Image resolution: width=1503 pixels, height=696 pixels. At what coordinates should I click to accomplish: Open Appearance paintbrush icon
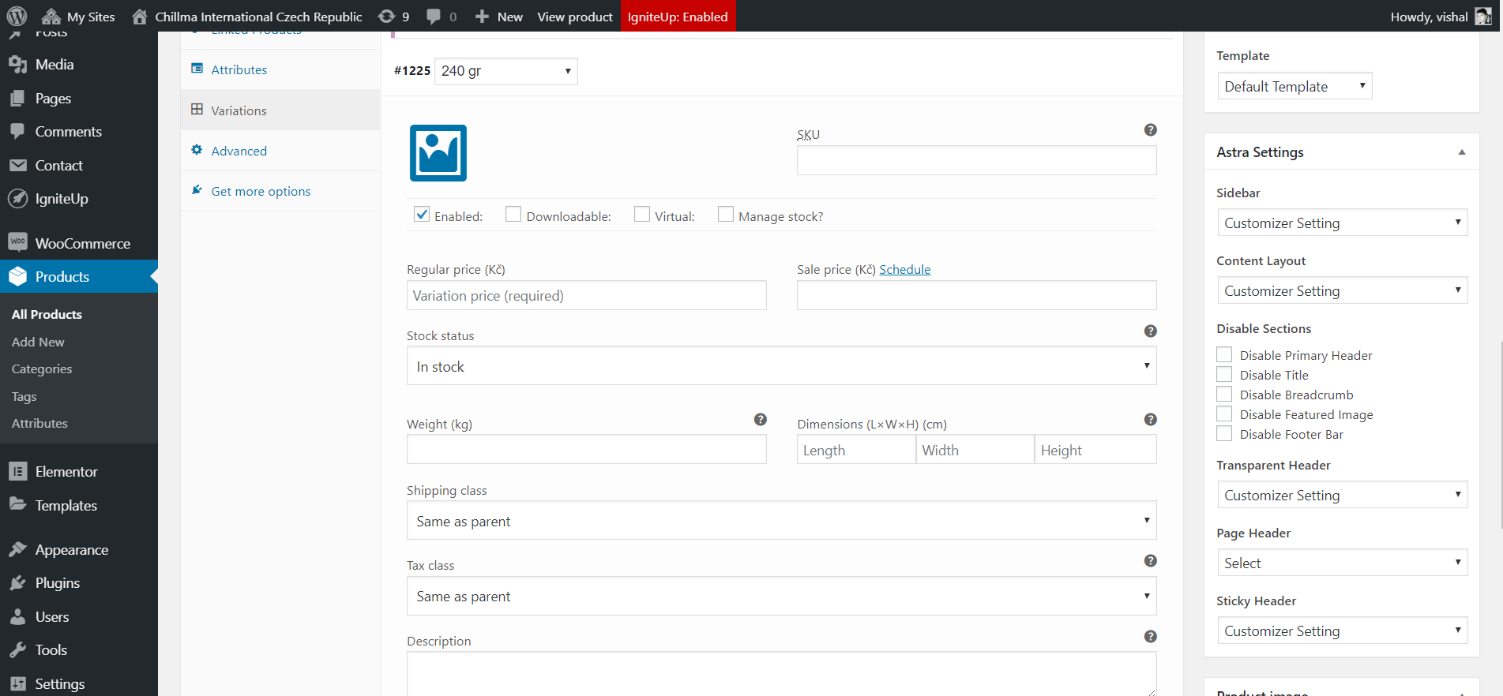pyautogui.click(x=18, y=549)
